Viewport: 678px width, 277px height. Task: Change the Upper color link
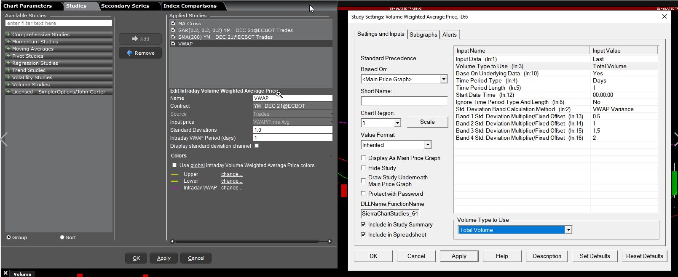(x=231, y=174)
